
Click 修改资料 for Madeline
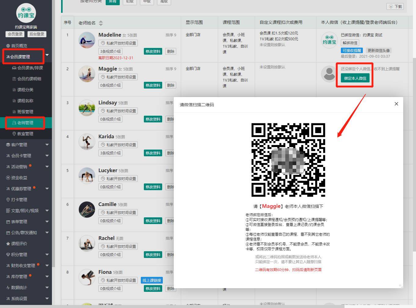[x=153, y=51]
